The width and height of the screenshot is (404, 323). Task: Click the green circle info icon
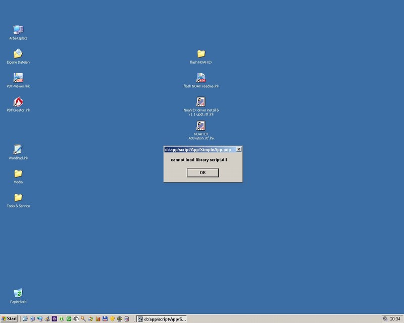pyautogui.click(x=62, y=319)
